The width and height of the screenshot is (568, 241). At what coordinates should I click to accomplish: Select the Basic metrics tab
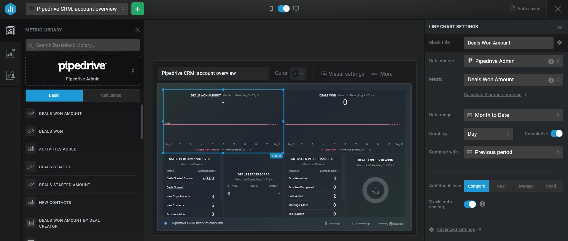pos(54,95)
